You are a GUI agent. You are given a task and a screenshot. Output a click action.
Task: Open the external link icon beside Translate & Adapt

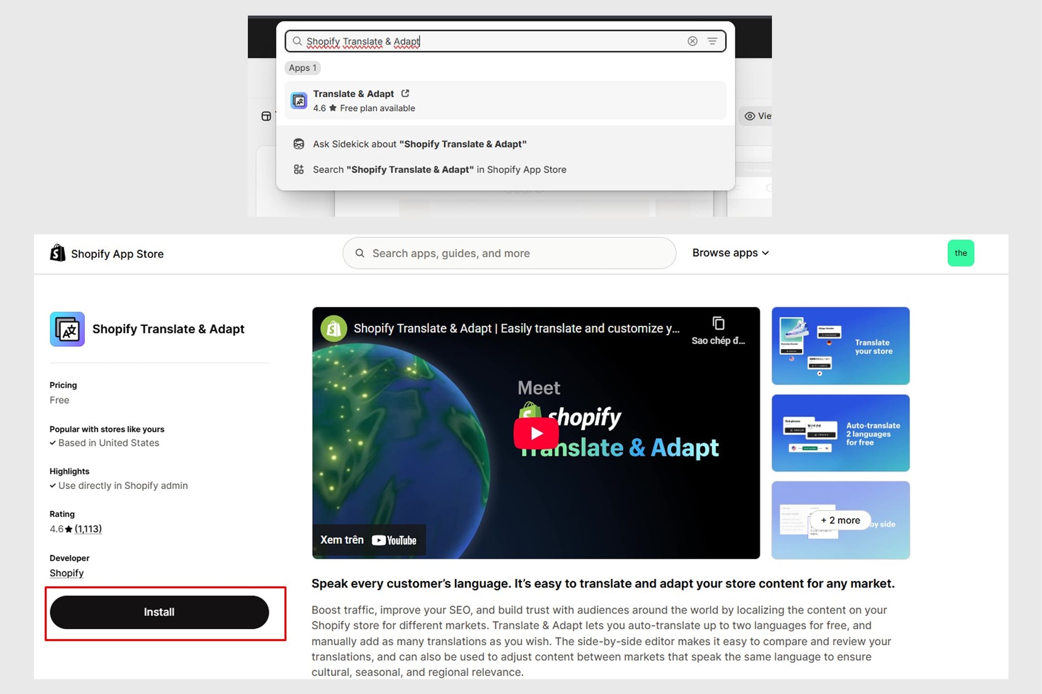(x=405, y=93)
